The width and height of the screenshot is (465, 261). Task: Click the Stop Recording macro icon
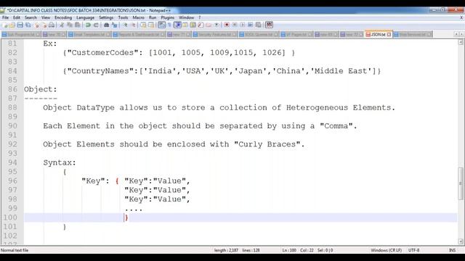point(235,25)
